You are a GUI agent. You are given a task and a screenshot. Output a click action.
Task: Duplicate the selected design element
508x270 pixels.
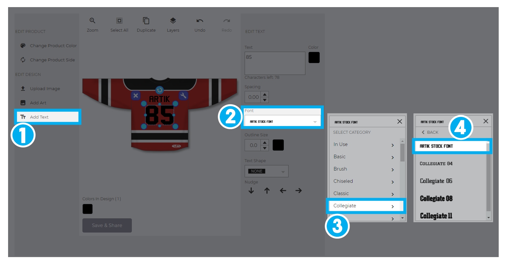click(x=146, y=21)
